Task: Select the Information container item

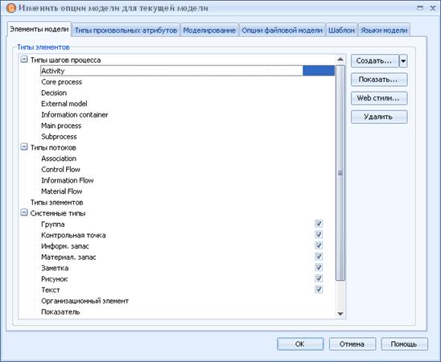Action: coord(75,115)
